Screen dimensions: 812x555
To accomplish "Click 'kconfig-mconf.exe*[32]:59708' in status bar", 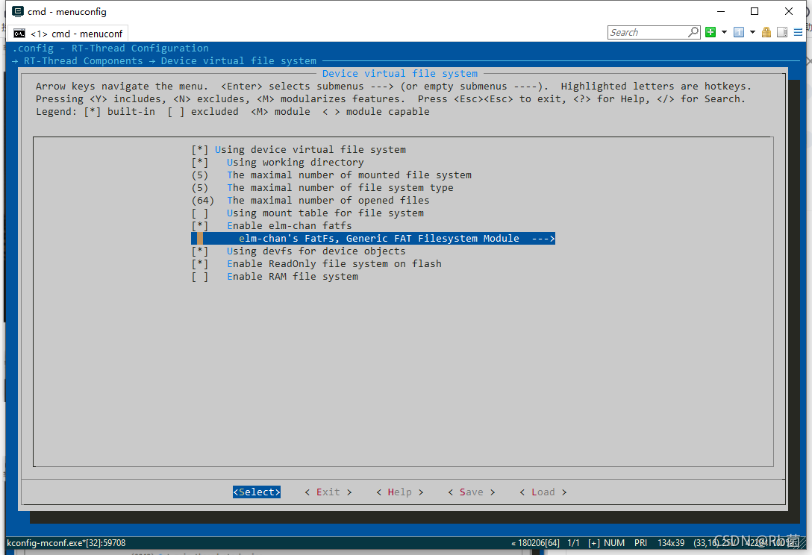I will point(66,543).
